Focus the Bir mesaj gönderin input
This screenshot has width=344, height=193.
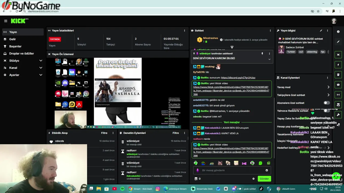232,170
